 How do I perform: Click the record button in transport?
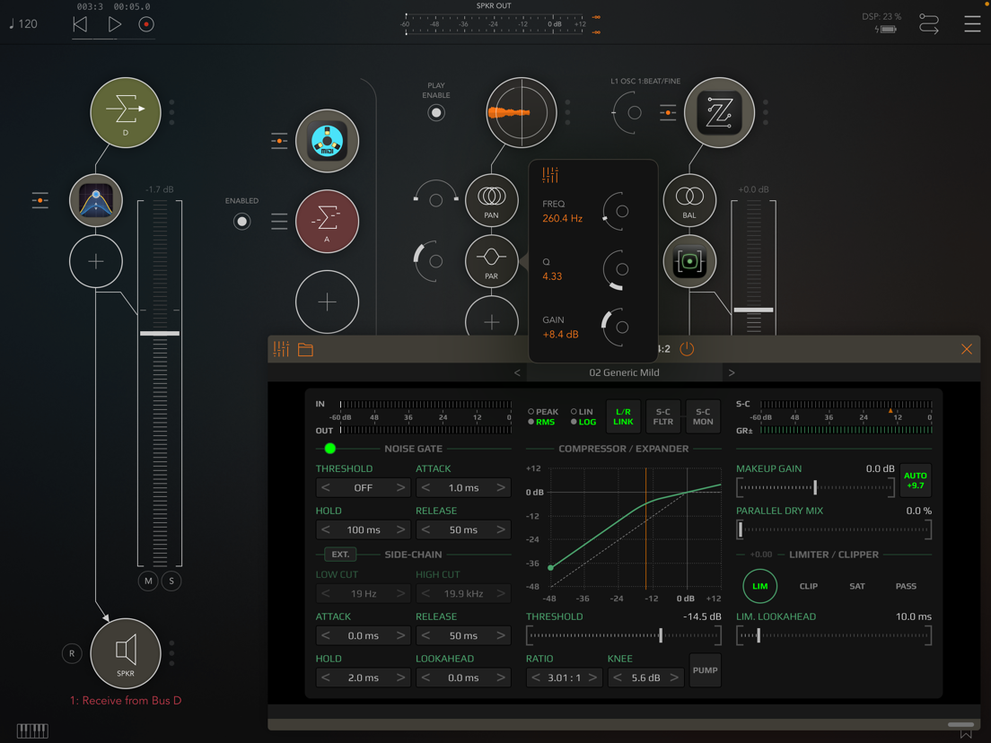[146, 24]
